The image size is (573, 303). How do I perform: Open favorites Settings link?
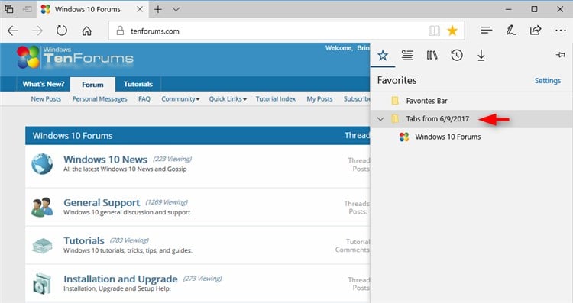(x=548, y=81)
